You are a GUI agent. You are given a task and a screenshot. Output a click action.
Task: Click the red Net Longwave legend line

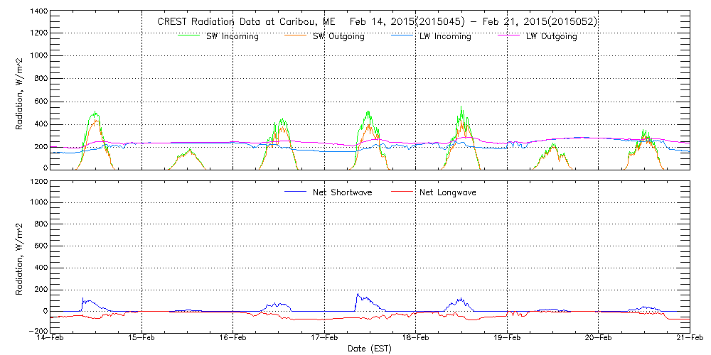pyautogui.click(x=402, y=192)
